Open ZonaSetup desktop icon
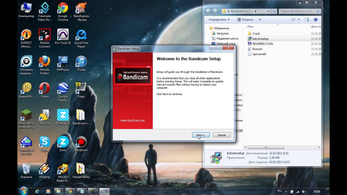 tap(63, 117)
